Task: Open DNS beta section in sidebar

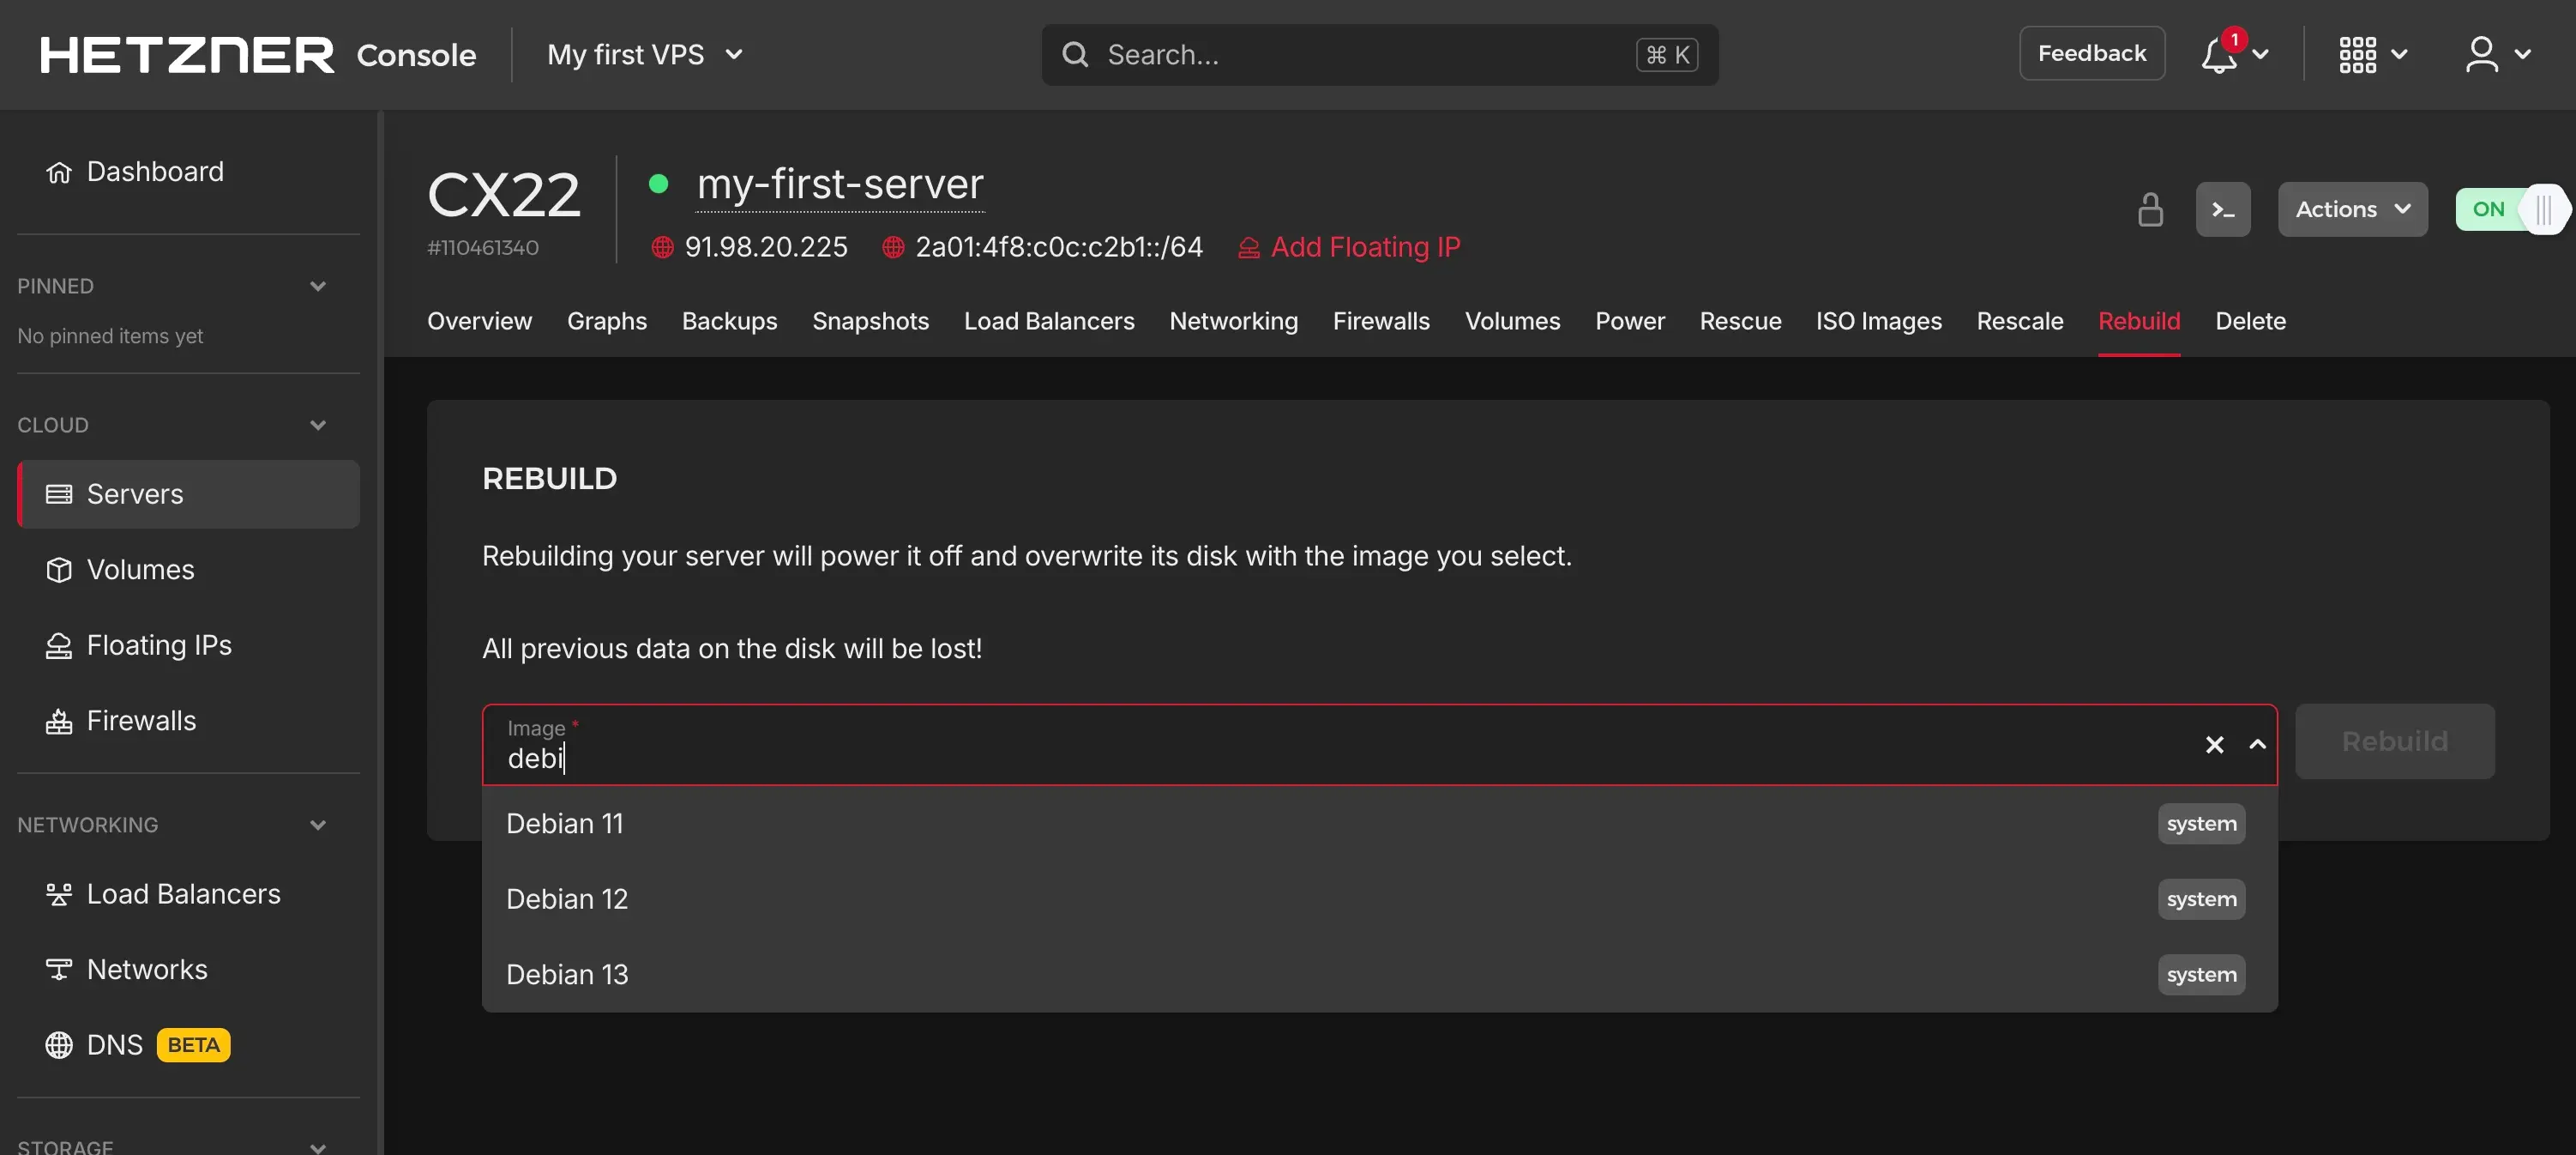Action: (114, 1045)
